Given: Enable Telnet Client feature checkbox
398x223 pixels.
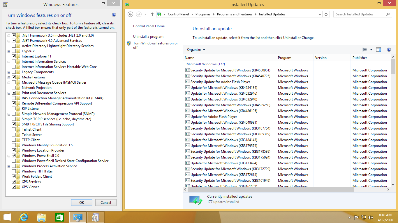Looking at the screenshot, I should [14, 130].
